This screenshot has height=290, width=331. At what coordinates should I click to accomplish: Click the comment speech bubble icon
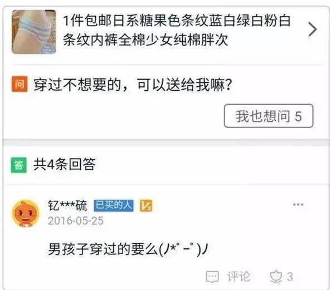(212, 277)
